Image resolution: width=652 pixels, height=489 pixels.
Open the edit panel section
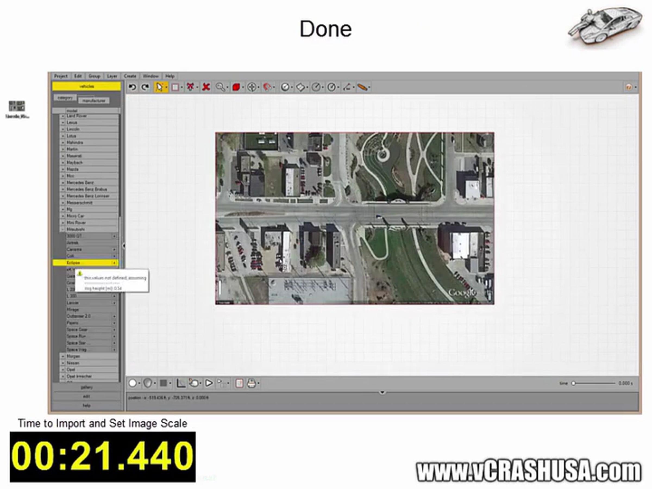tap(87, 396)
